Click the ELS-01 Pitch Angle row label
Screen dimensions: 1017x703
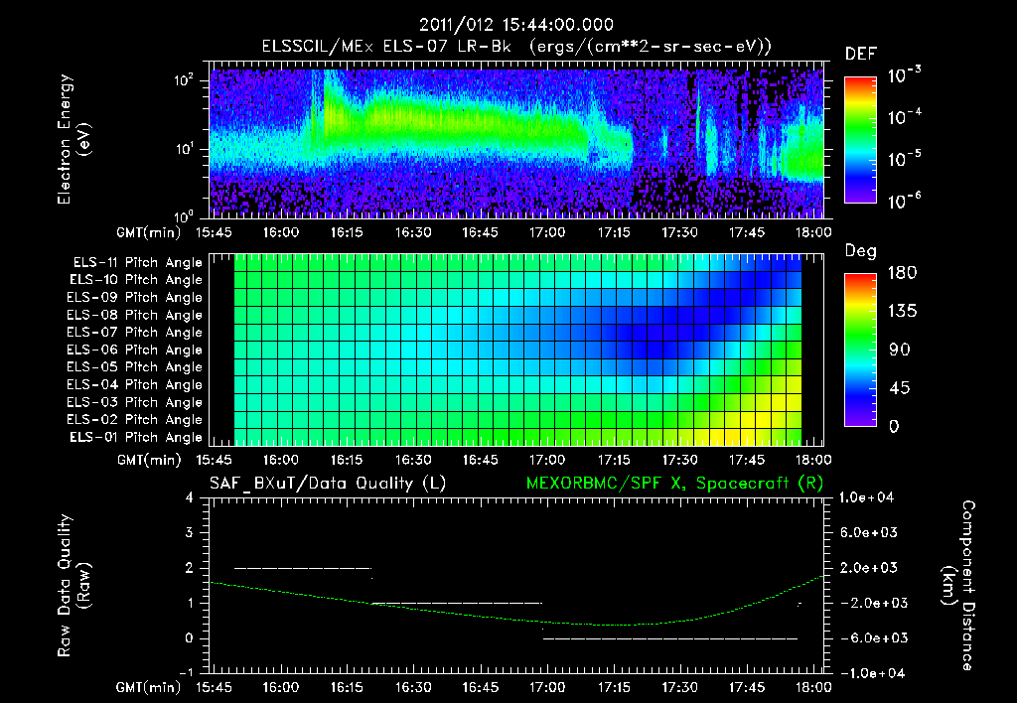(136, 437)
